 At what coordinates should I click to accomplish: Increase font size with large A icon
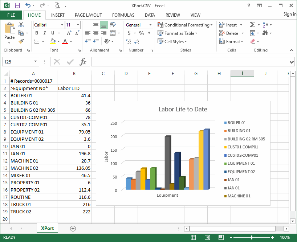click(x=69, y=33)
